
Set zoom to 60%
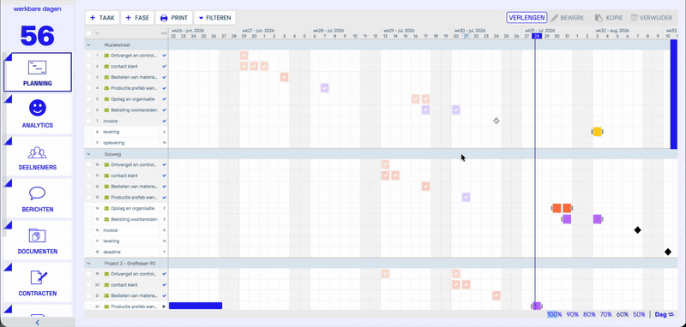623,314
